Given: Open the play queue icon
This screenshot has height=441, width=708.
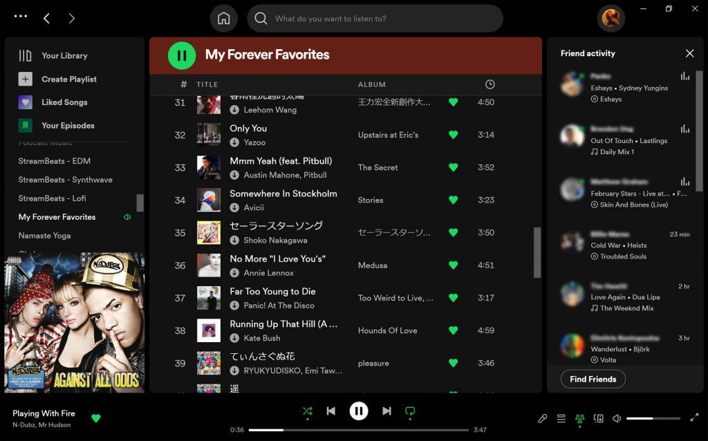Looking at the screenshot, I should (561, 418).
